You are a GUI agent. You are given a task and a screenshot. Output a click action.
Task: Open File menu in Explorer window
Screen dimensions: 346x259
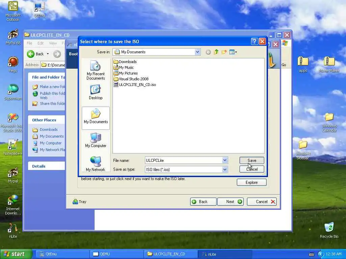(29, 43)
